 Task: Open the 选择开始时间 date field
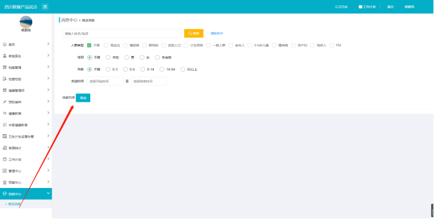pyautogui.click(x=105, y=81)
